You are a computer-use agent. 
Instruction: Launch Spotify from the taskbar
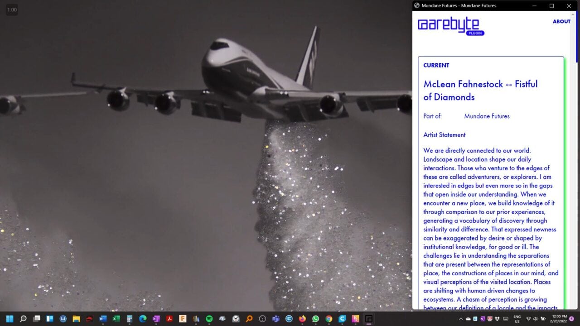(209, 319)
